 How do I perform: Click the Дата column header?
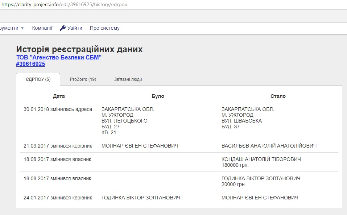(59, 96)
